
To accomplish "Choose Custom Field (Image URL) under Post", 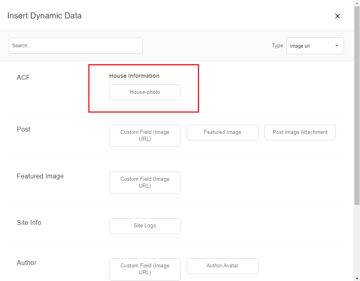I will [144, 135].
